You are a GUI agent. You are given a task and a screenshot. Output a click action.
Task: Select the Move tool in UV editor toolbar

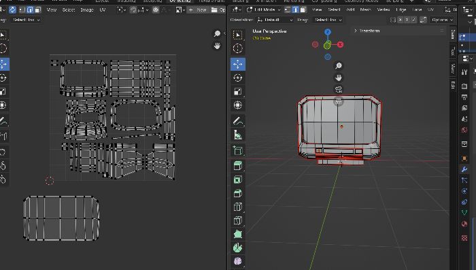[3, 64]
